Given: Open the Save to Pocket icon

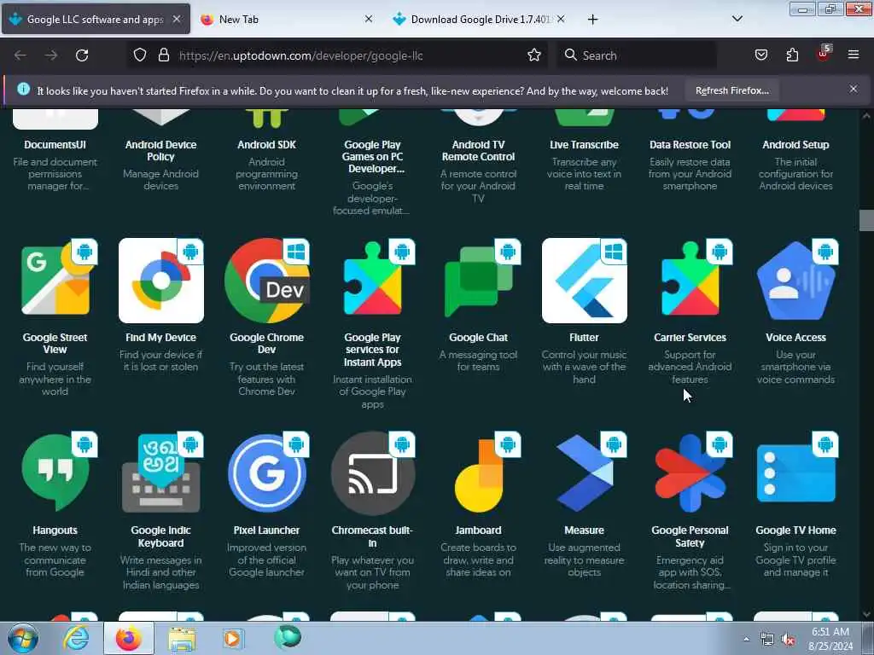Looking at the screenshot, I should (760, 55).
